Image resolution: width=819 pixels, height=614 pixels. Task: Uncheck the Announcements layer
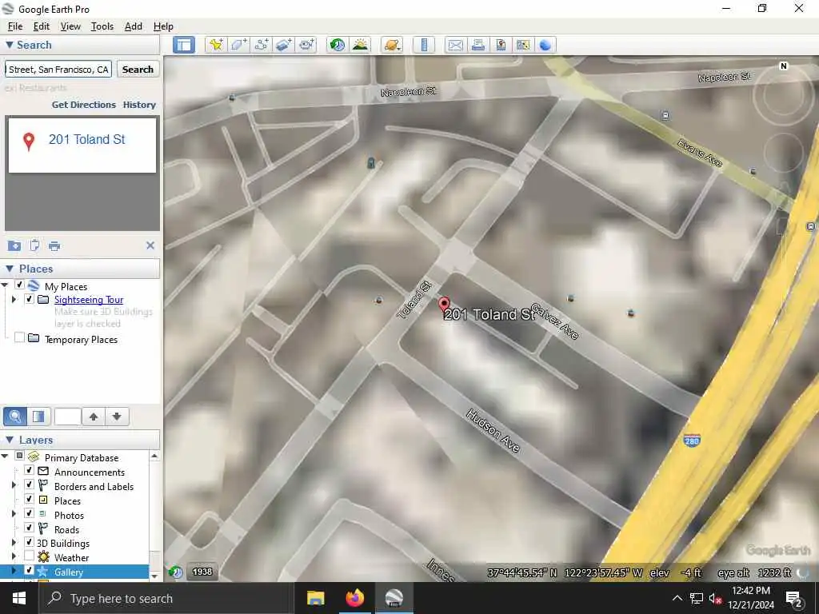[30, 471]
